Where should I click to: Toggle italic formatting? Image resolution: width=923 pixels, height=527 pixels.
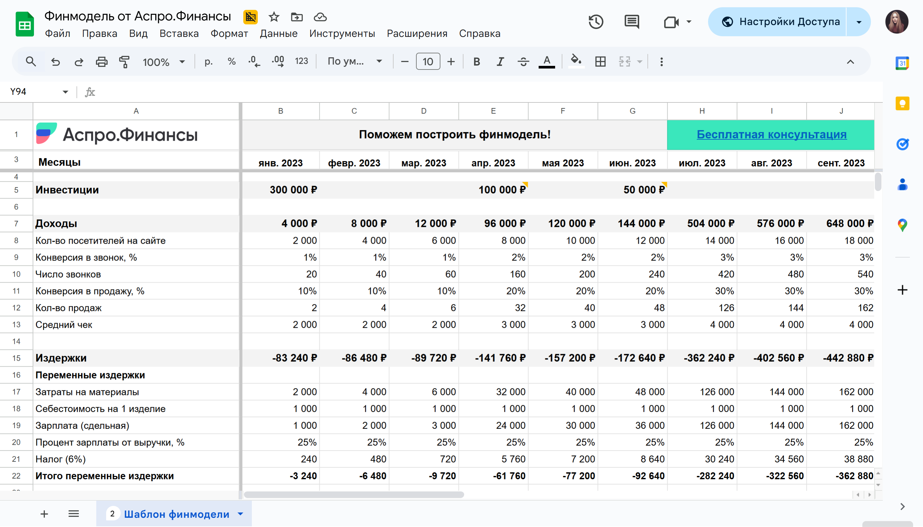pos(500,62)
